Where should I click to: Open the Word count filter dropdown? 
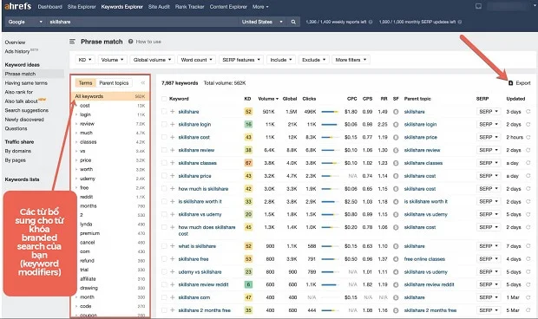[x=197, y=60]
